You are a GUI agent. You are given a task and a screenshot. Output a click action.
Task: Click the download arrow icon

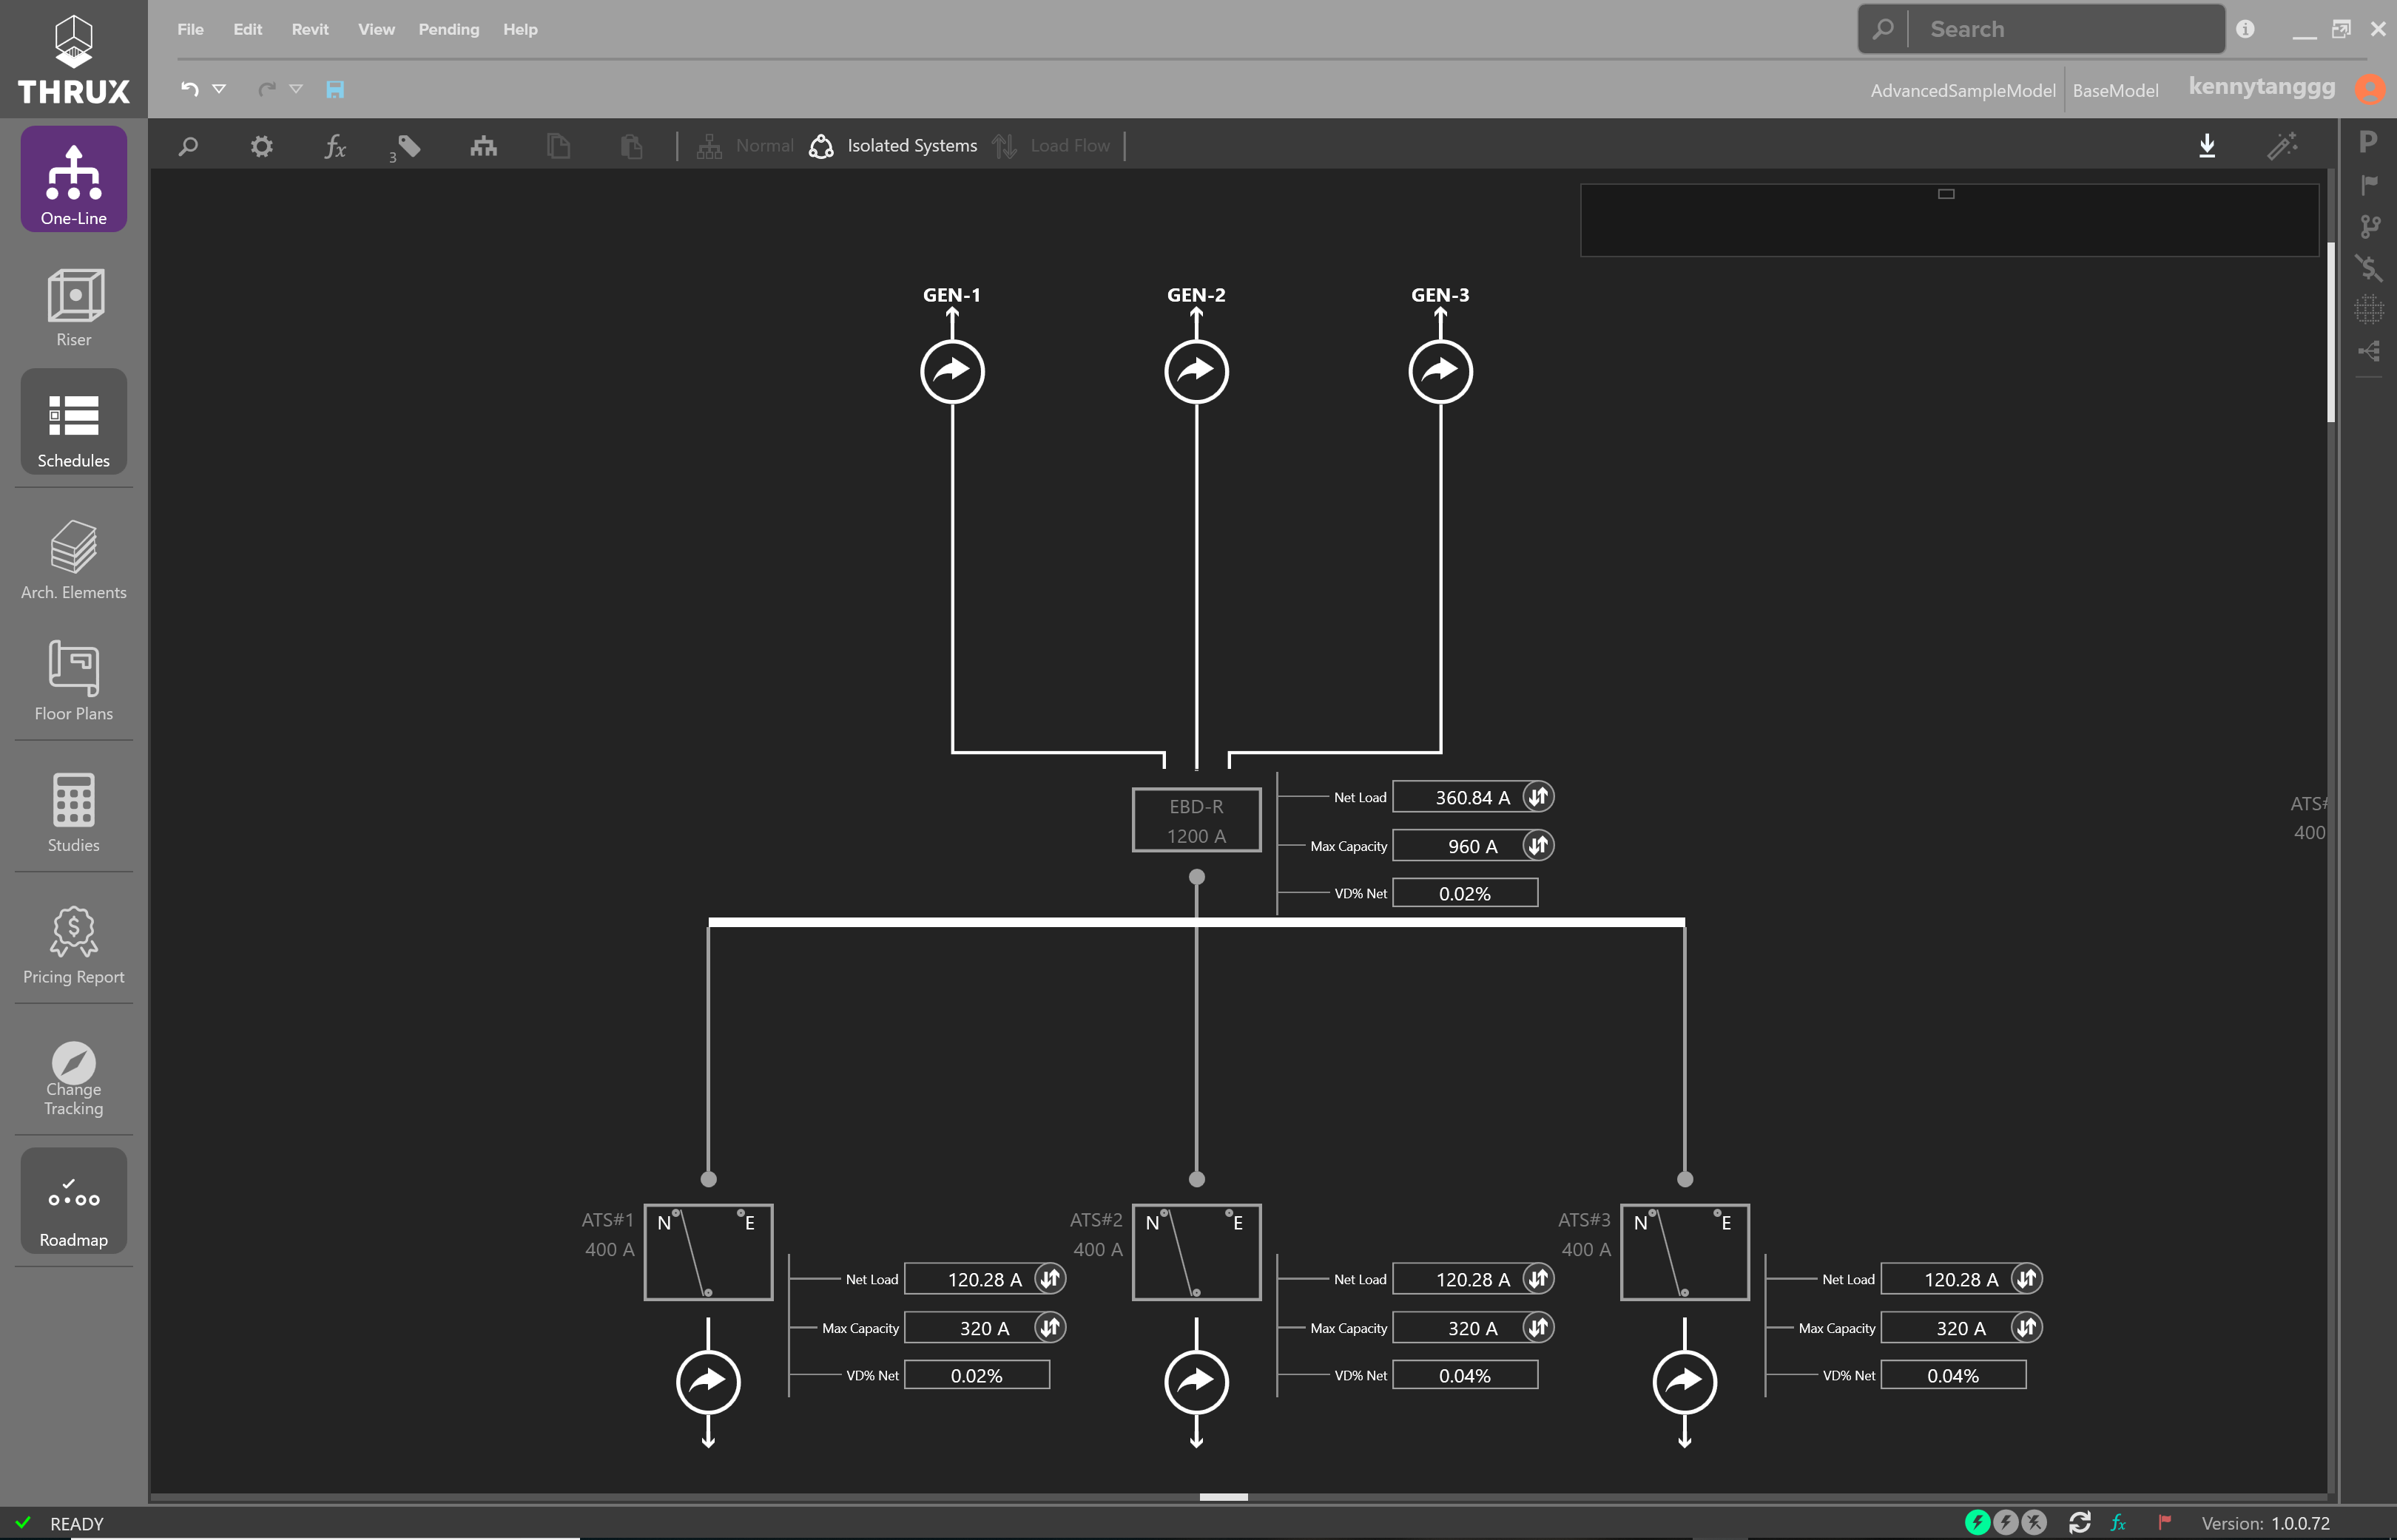[x=2207, y=146]
